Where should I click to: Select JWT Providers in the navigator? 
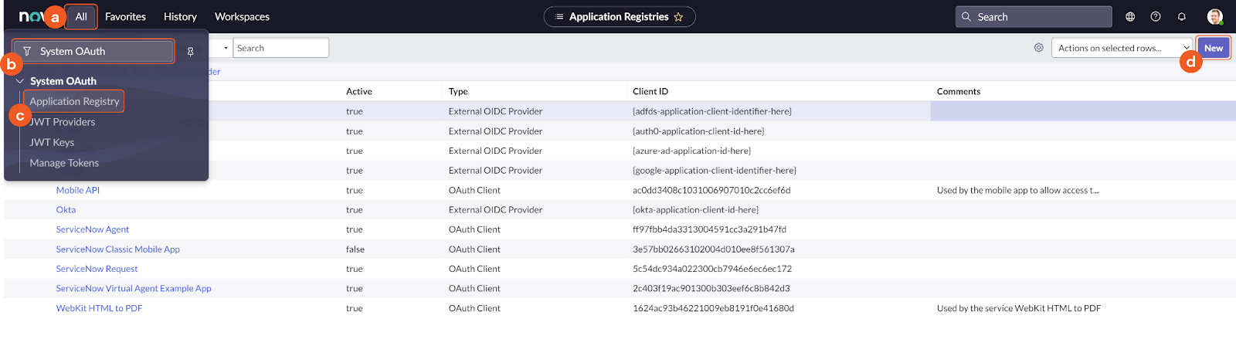point(63,122)
